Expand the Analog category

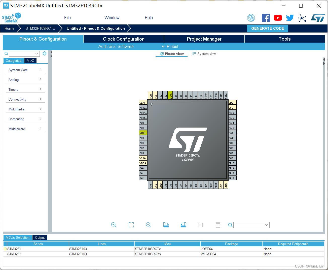25,80
